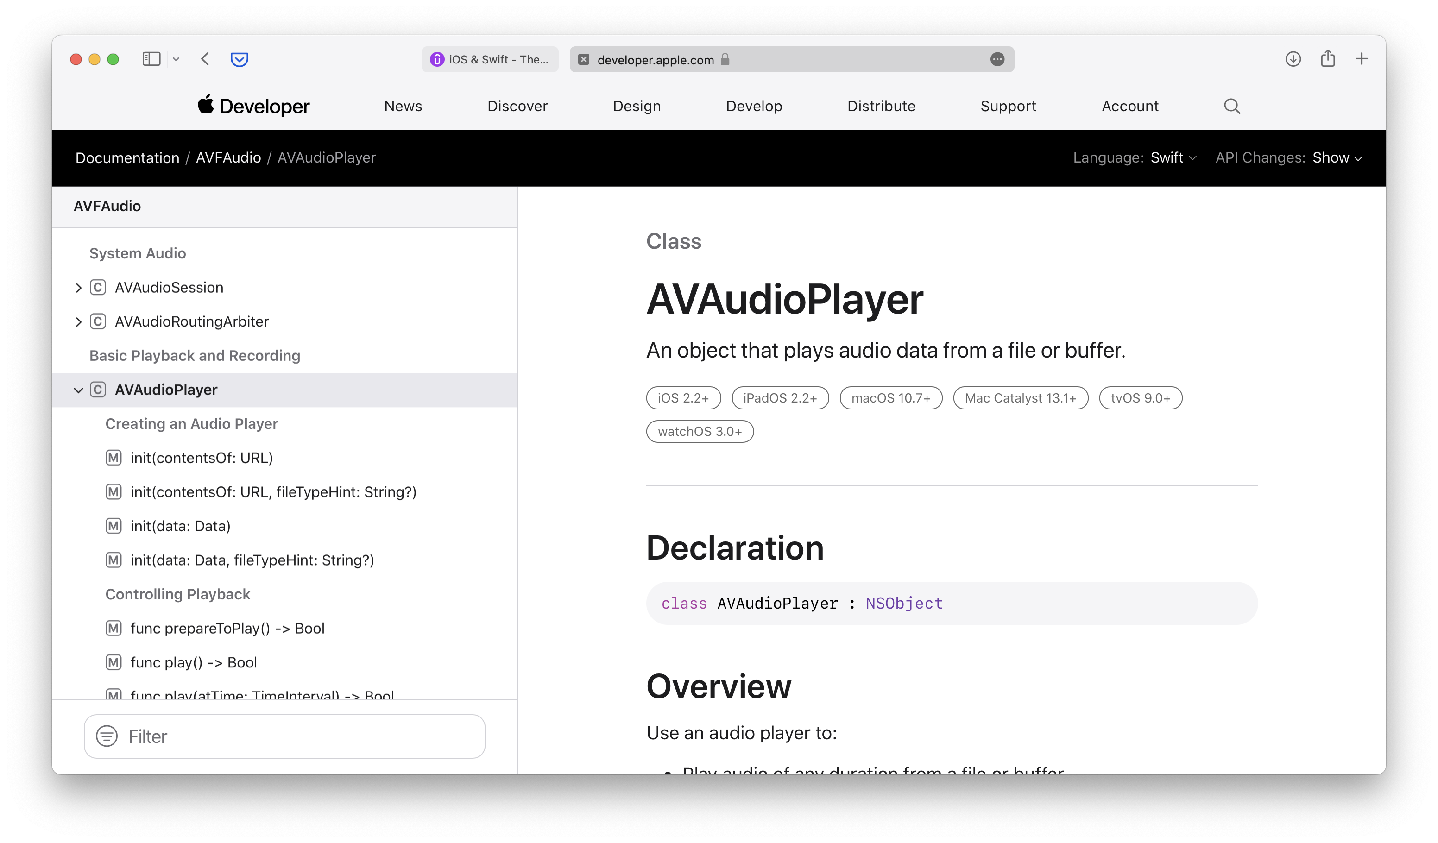Click the page options ellipsis in address bar
The width and height of the screenshot is (1438, 843).
click(997, 59)
